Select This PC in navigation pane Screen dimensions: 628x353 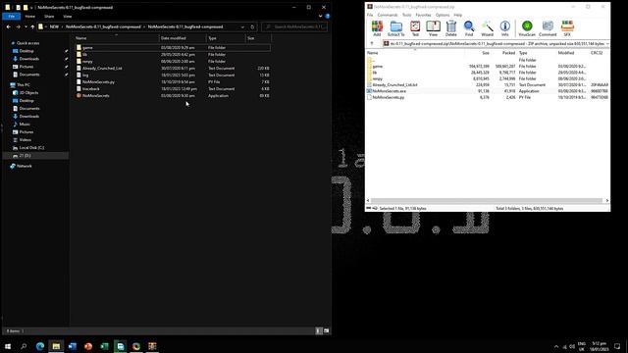pos(24,85)
